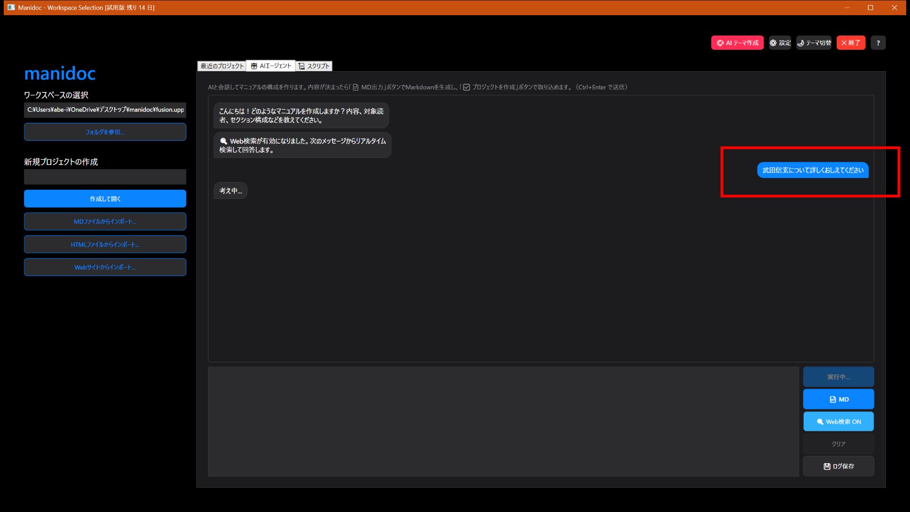Click the AI theme creation button
Image resolution: width=910 pixels, height=512 pixels.
click(x=737, y=43)
